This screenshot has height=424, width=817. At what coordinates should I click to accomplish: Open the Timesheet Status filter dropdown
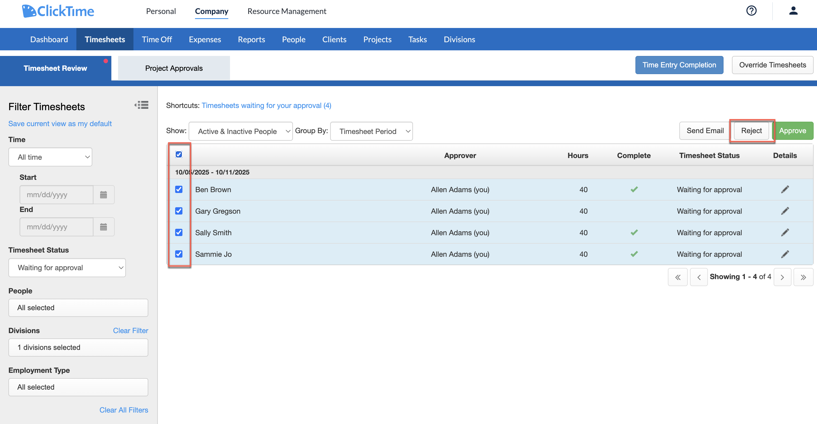(x=67, y=268)
